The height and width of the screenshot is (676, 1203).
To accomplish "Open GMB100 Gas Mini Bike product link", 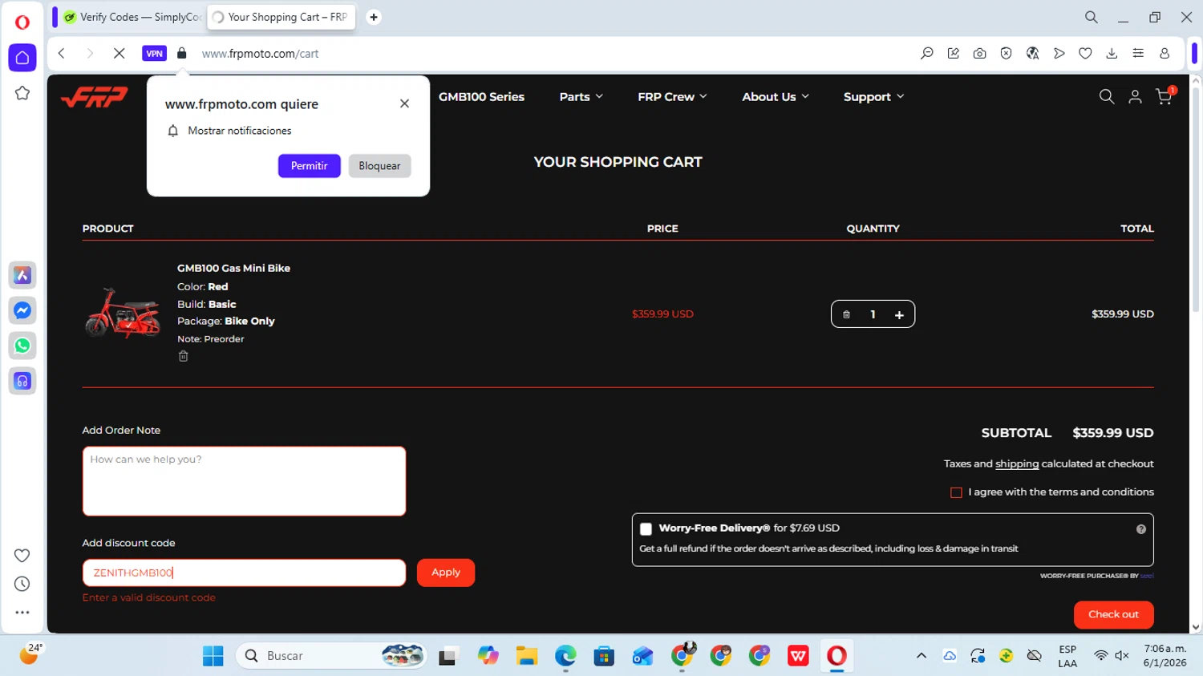I will click(x=233, y=269).
